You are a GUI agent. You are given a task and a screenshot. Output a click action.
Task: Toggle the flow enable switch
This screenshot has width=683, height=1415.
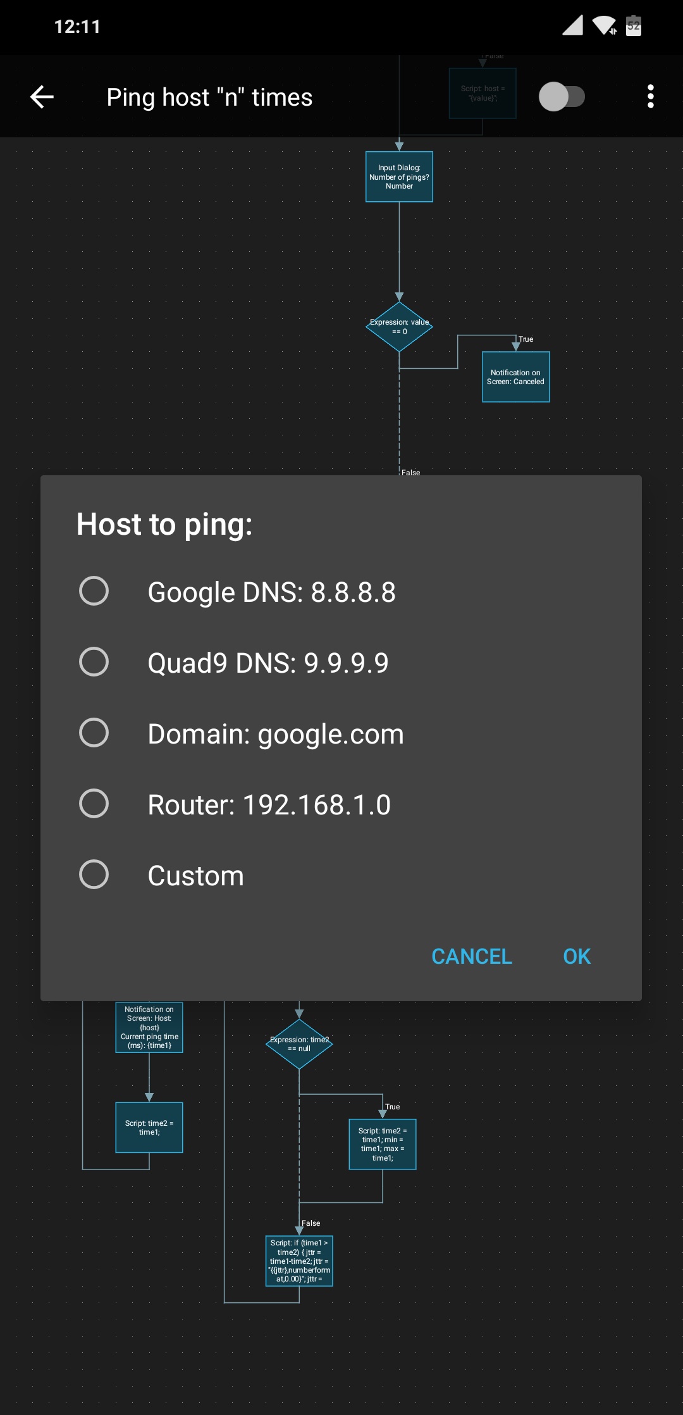562,97
